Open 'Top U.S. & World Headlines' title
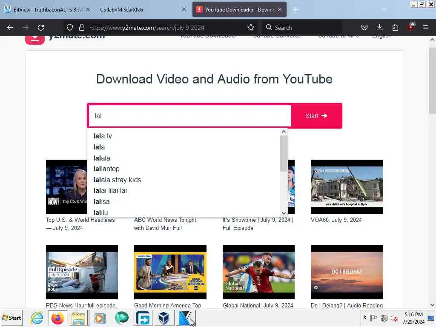Screen dimensions: 436x327 pyautogui.click(x=80, y=224)
